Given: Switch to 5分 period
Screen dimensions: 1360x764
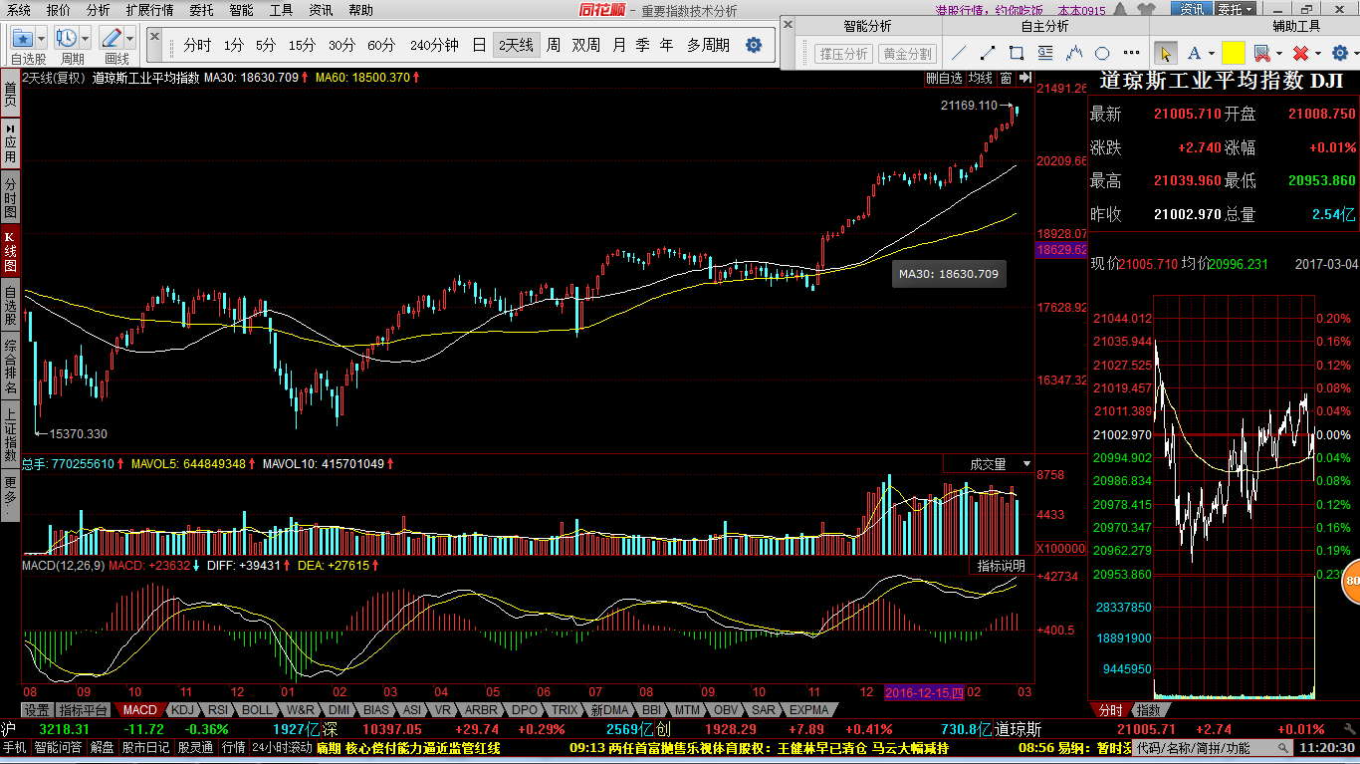Looking at the screenshot, I should pos(266,45).
